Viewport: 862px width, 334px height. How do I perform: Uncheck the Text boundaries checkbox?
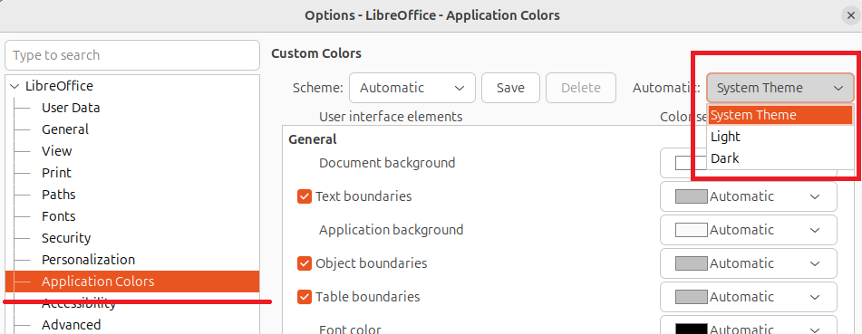coord(305,196)
